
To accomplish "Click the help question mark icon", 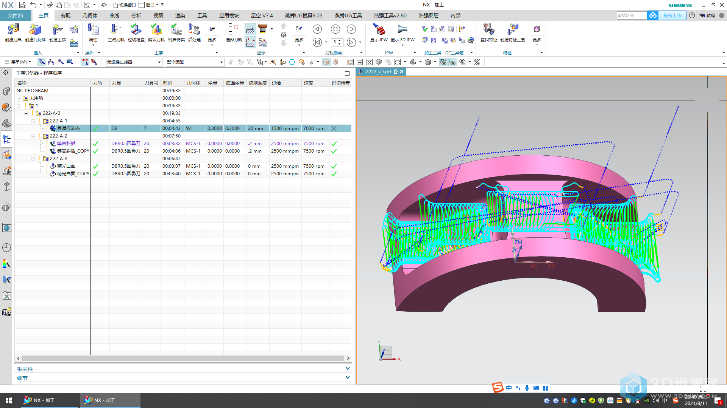I will 692,15.
